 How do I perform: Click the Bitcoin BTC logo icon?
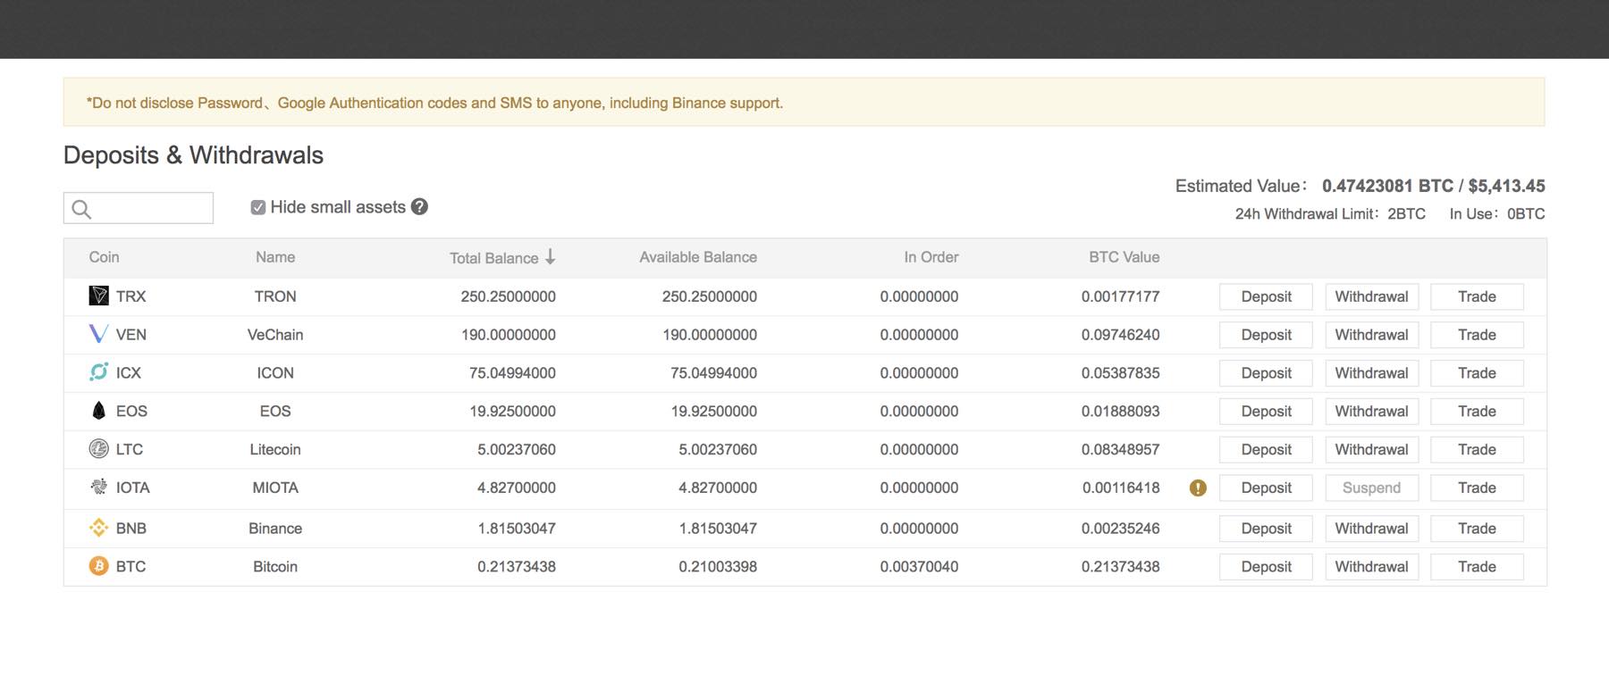tap(99, 566)
